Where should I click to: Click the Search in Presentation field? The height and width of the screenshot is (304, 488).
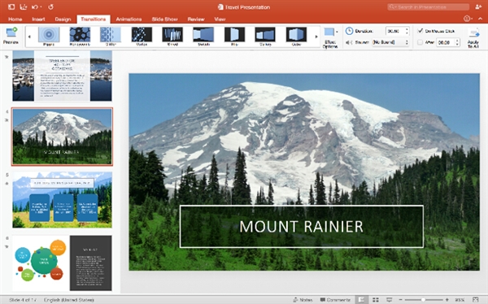click(x=429, y=7)
